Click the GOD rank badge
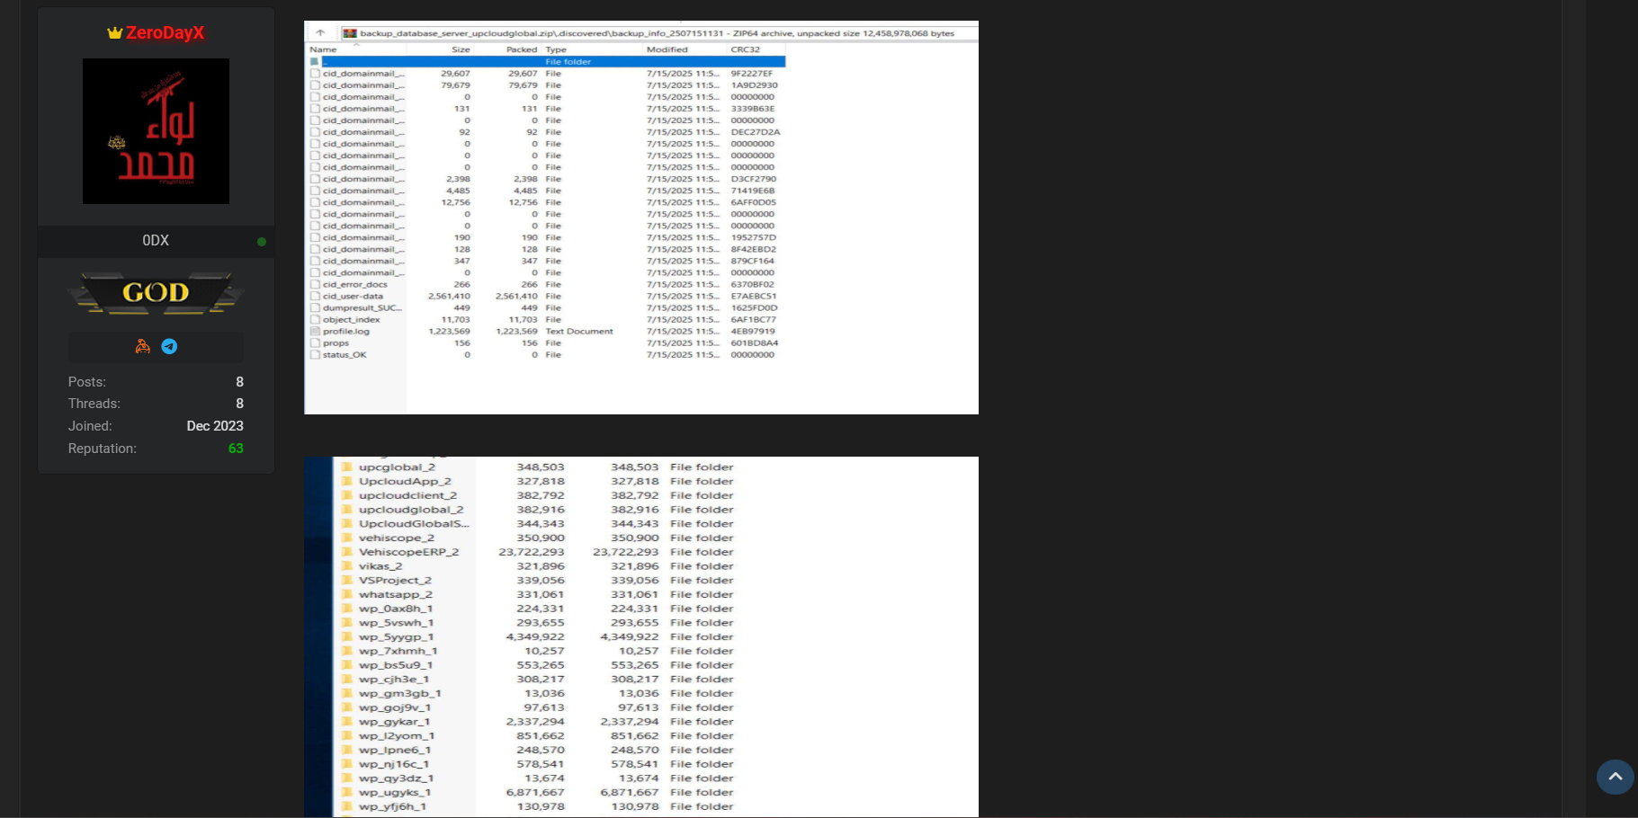1638x818 pixels. [156, 293]
